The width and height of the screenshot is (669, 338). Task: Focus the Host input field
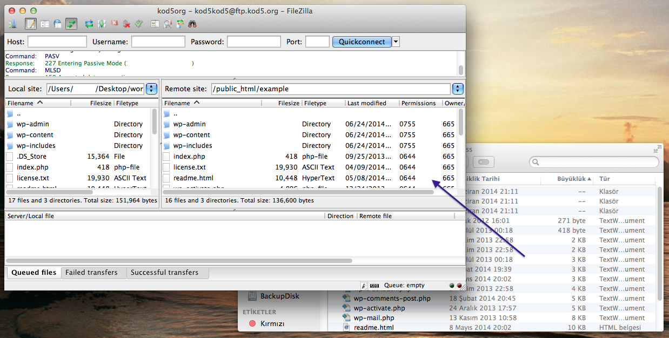click(57, 42)
